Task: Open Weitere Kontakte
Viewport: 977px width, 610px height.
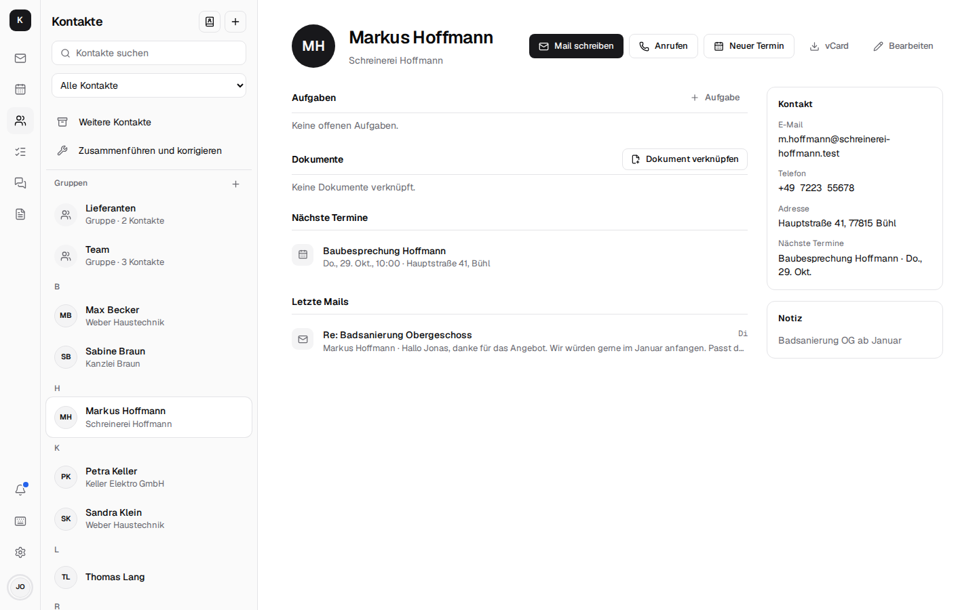Action: coord(149,122)
